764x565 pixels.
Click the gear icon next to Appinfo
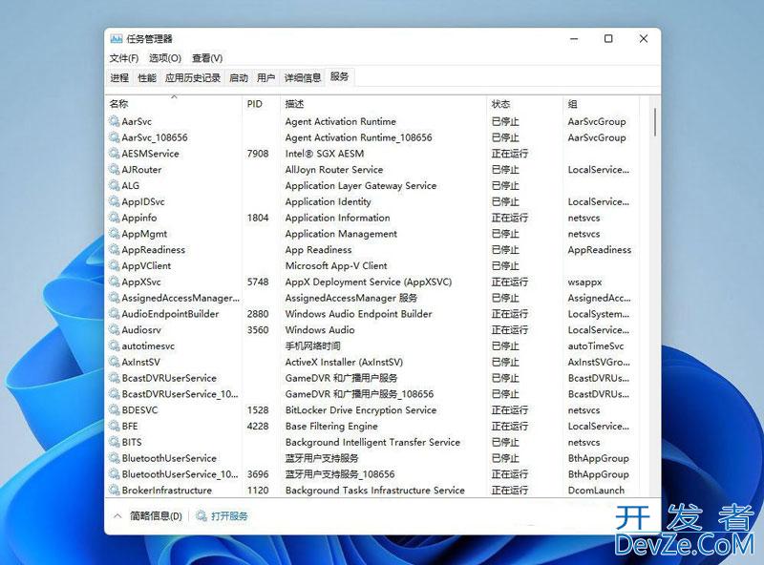[114, 218]
